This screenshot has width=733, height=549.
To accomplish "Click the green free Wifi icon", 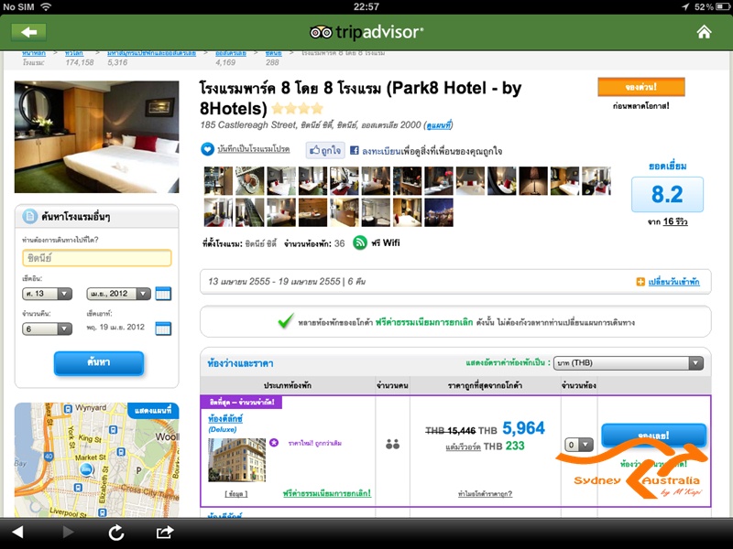I will pos(360,242).
